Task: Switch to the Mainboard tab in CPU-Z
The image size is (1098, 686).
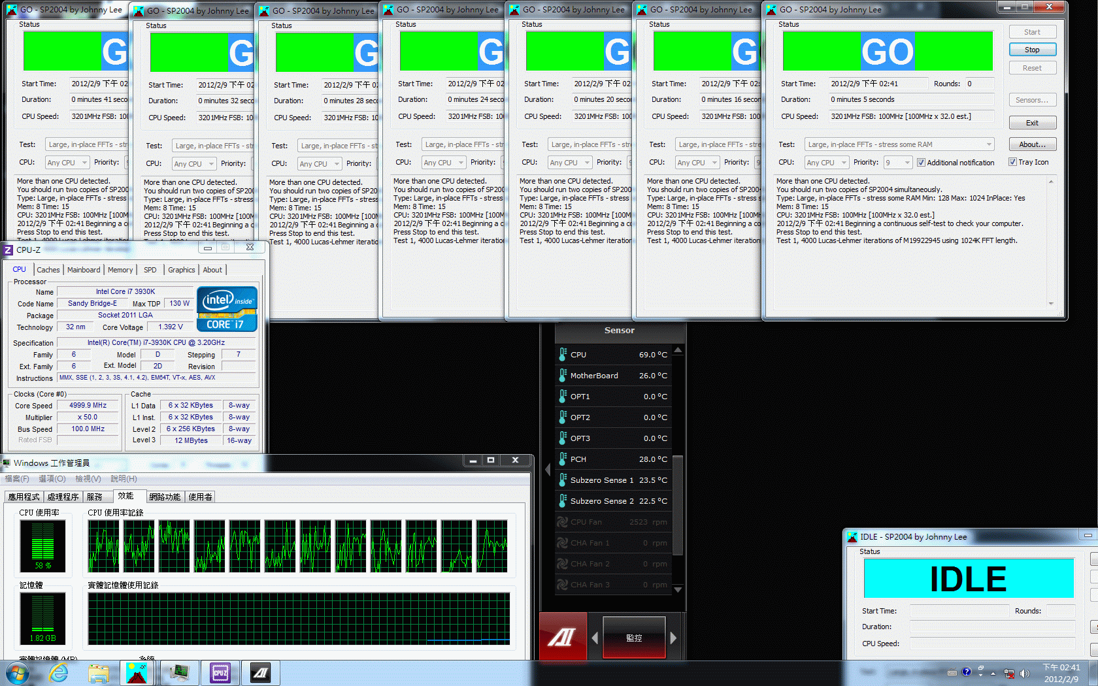Action: click(x=84, y=270)
